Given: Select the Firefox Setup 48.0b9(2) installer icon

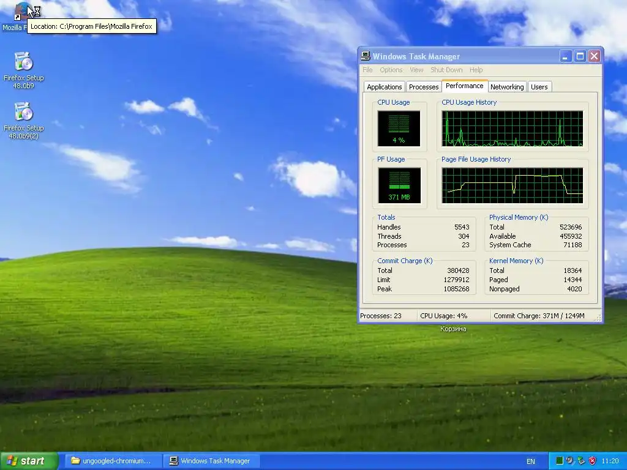Looking at the screenshot, I should click(24, 111).
